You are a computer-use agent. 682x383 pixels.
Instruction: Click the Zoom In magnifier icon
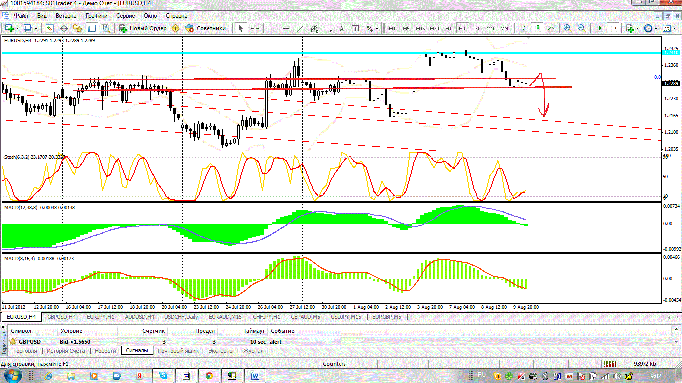(567, 28)
